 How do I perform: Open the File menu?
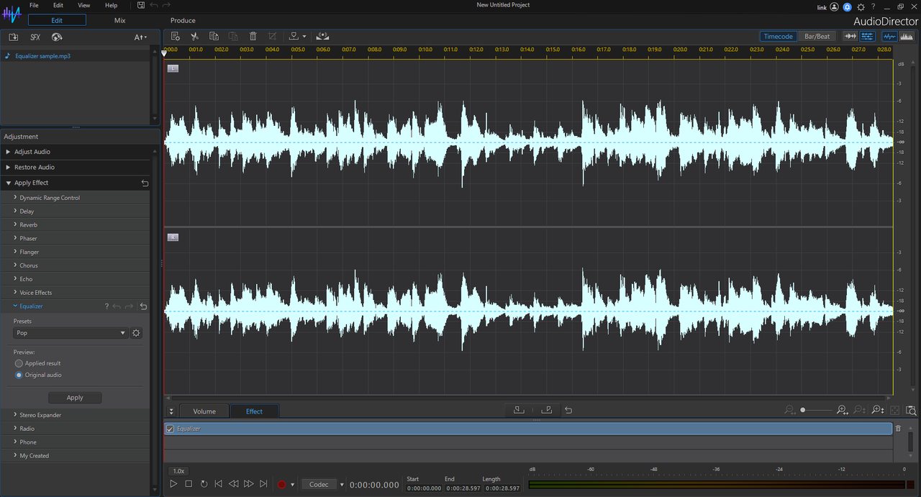point(34,5)
